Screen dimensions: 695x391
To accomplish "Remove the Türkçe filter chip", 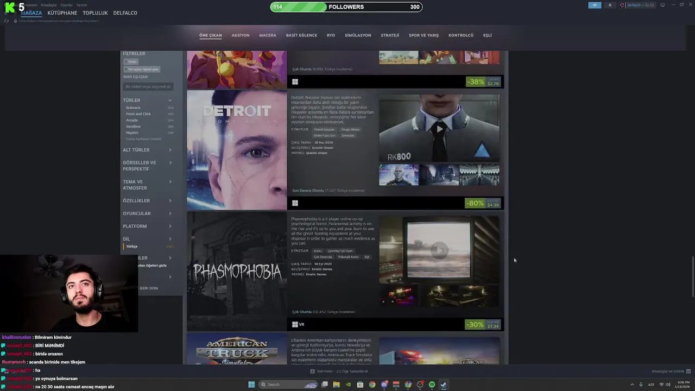I will pyautogui.click(x=132, y=61).
